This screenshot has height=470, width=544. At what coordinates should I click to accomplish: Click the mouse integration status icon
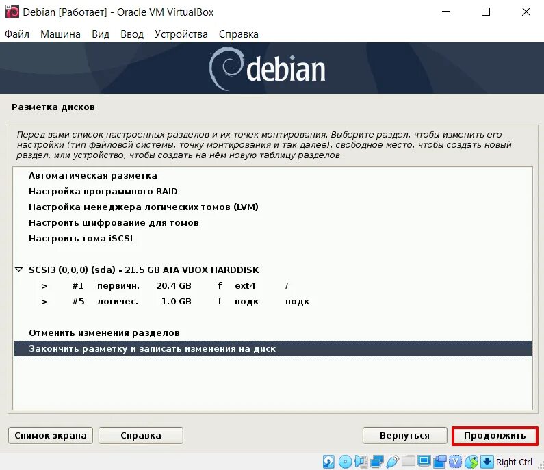471,462
